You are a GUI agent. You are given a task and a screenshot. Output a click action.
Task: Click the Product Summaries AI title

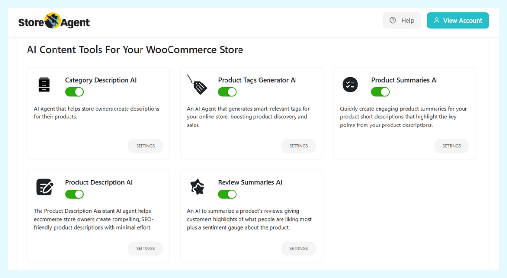tap(404, 80)
